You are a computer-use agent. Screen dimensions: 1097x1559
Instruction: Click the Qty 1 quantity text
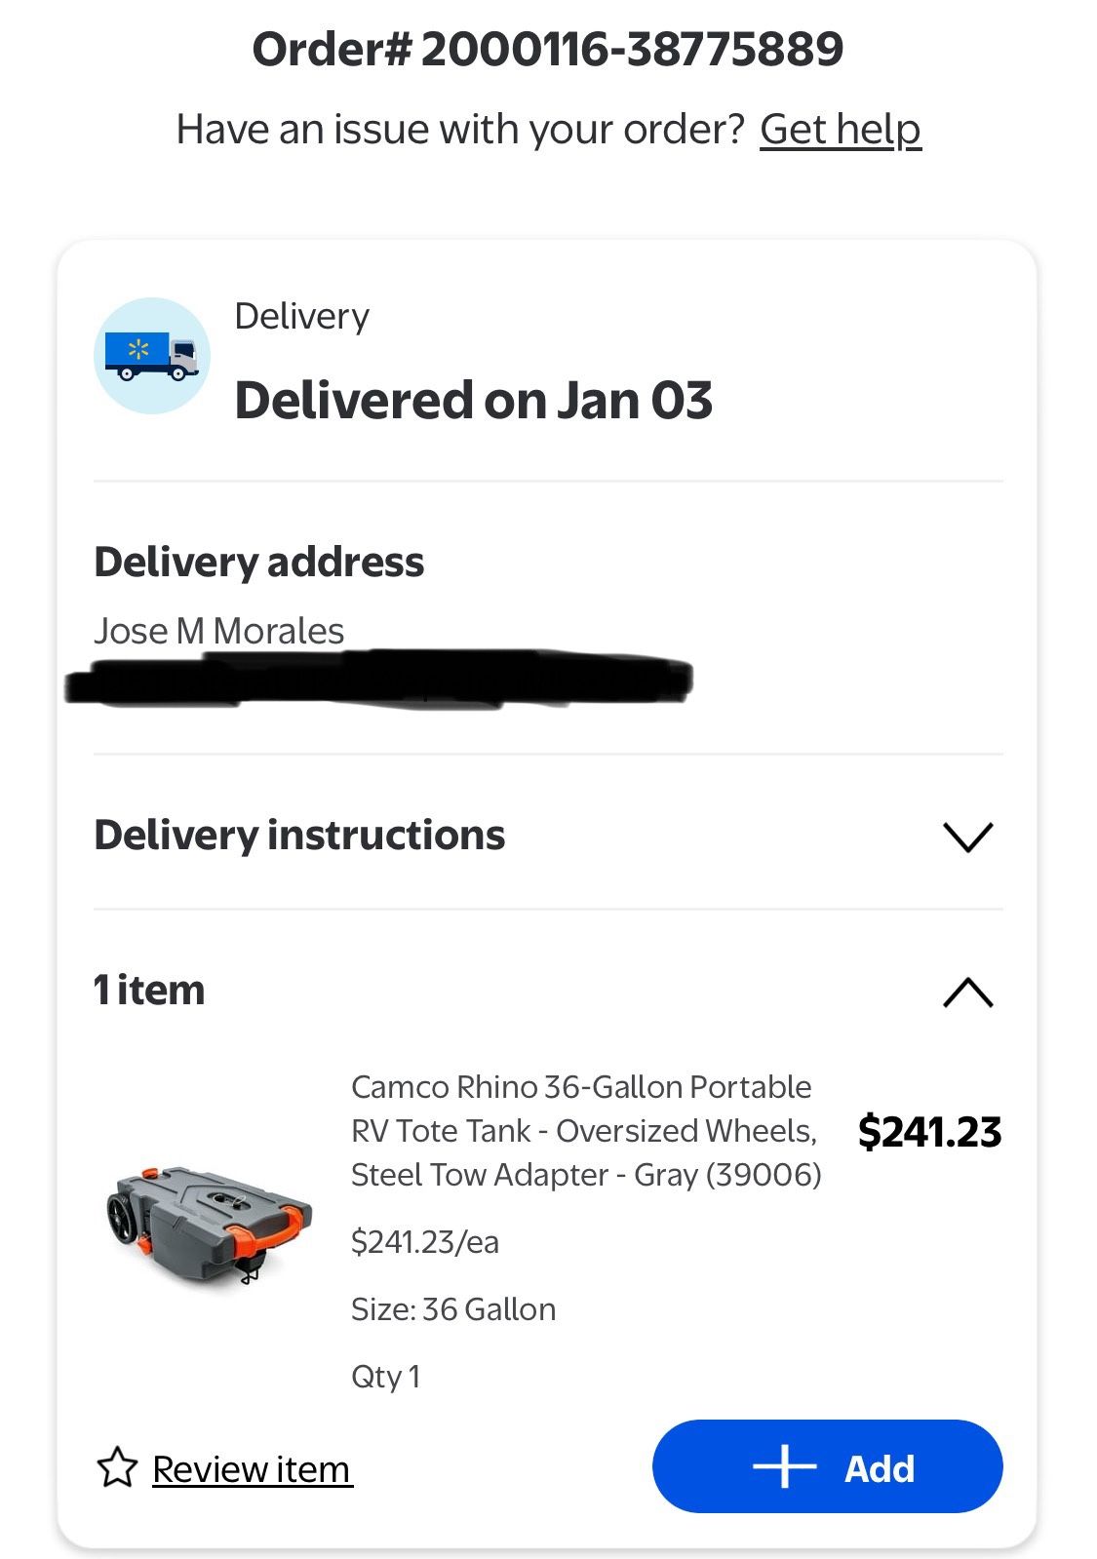pos(385,1376)
